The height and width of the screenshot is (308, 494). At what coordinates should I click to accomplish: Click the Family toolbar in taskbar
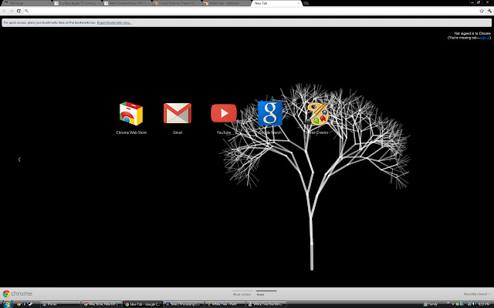pyautogui.click(x=431, y=304)
